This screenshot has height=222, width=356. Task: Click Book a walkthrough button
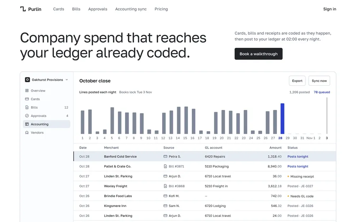(258, 54)
